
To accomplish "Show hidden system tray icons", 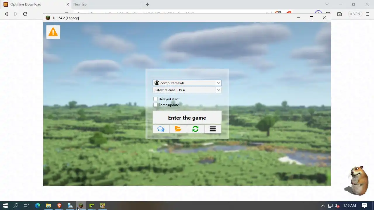I will point(323,206).
